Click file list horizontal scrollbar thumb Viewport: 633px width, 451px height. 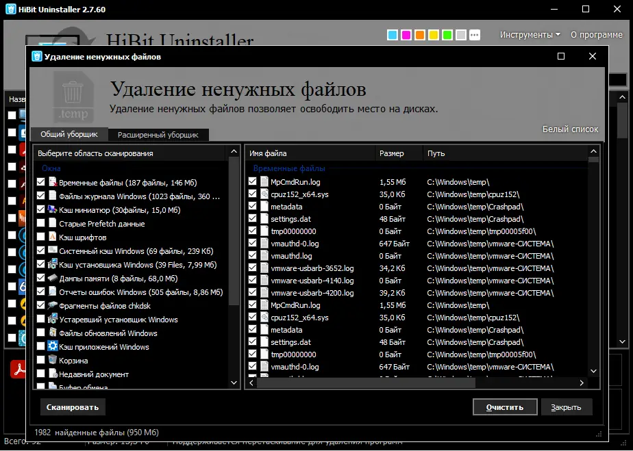[366, 383]
